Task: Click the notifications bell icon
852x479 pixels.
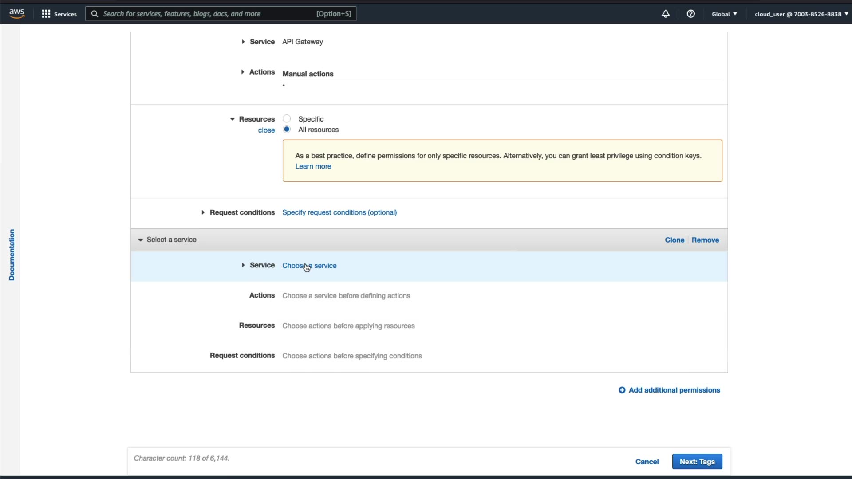Action: tap(665, 14)
